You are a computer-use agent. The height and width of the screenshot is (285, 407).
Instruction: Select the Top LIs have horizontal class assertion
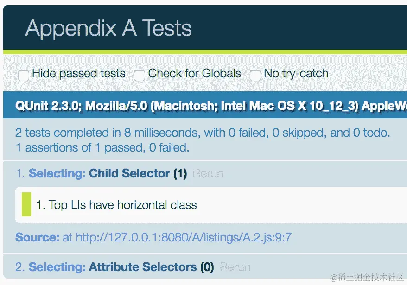point(116,205)
